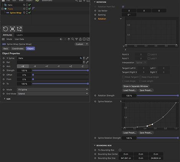This screenshot has height=162, width=180.
Task: Click the eyedropper picker for Spline field
Action: [x=87, y=58]
